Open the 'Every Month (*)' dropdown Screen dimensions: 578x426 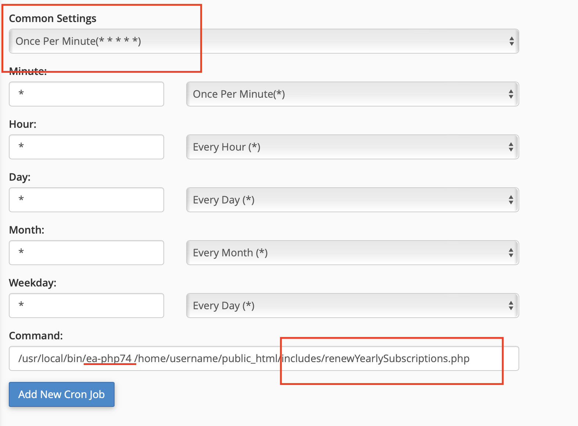pos(352,253)
